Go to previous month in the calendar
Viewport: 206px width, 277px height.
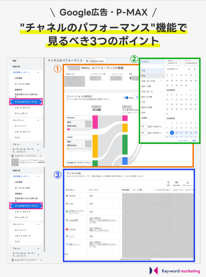coord(189,69)
